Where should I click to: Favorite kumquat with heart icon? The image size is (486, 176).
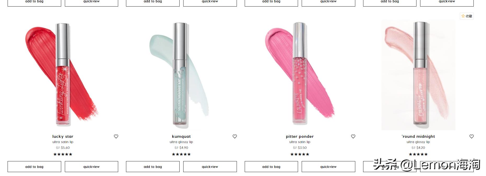tap(235, 137)
